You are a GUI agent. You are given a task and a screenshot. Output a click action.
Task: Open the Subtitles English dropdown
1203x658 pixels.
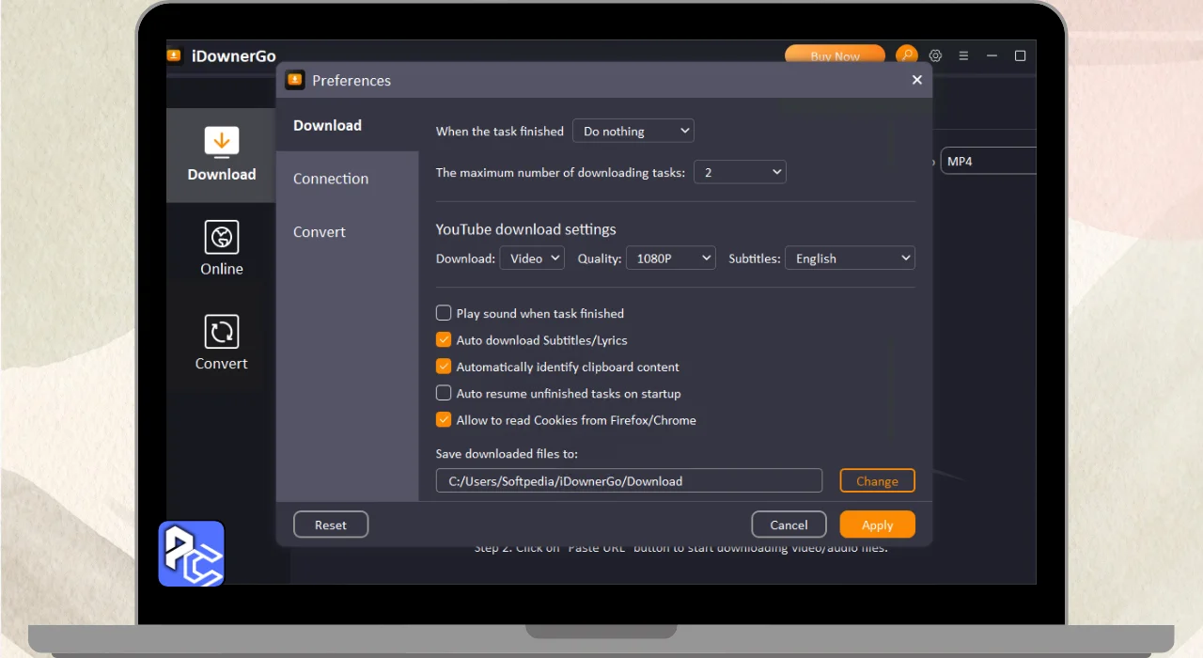(850, 258)
